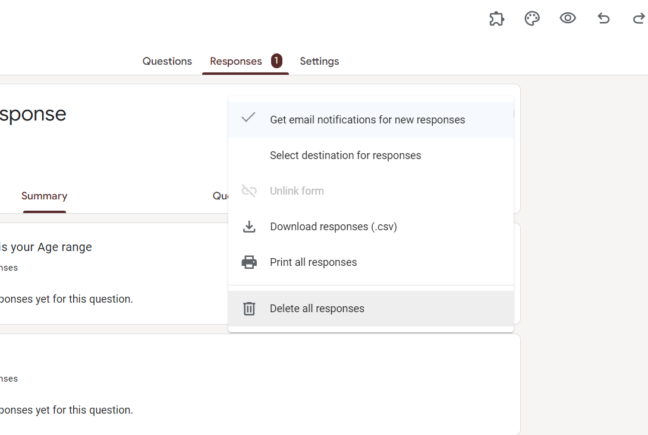This screenshot has width=648, height=435.
Task: Open the add-ons puzzle piece icon
Action: (x=496, y=18)
